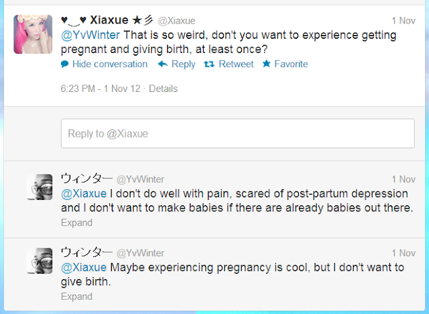The image size is (429, 314).
Task: Hide conversation under Xiaxue's tweet
Action: point(109,64)
